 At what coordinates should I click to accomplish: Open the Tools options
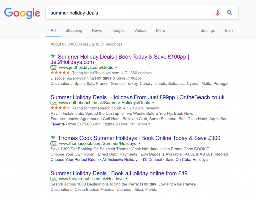(229, 30)
